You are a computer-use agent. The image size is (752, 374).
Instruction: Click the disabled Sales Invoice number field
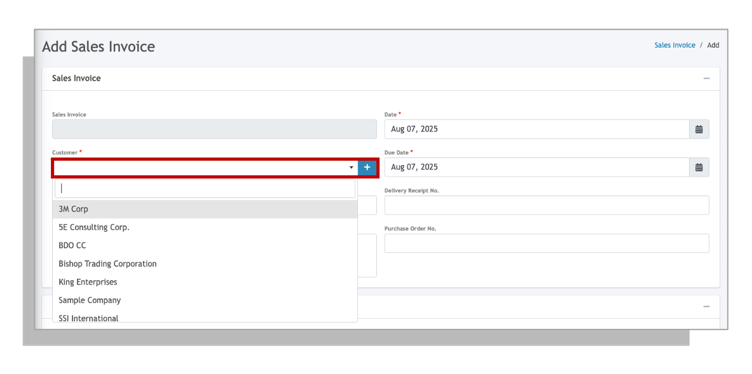click(214, 130)
